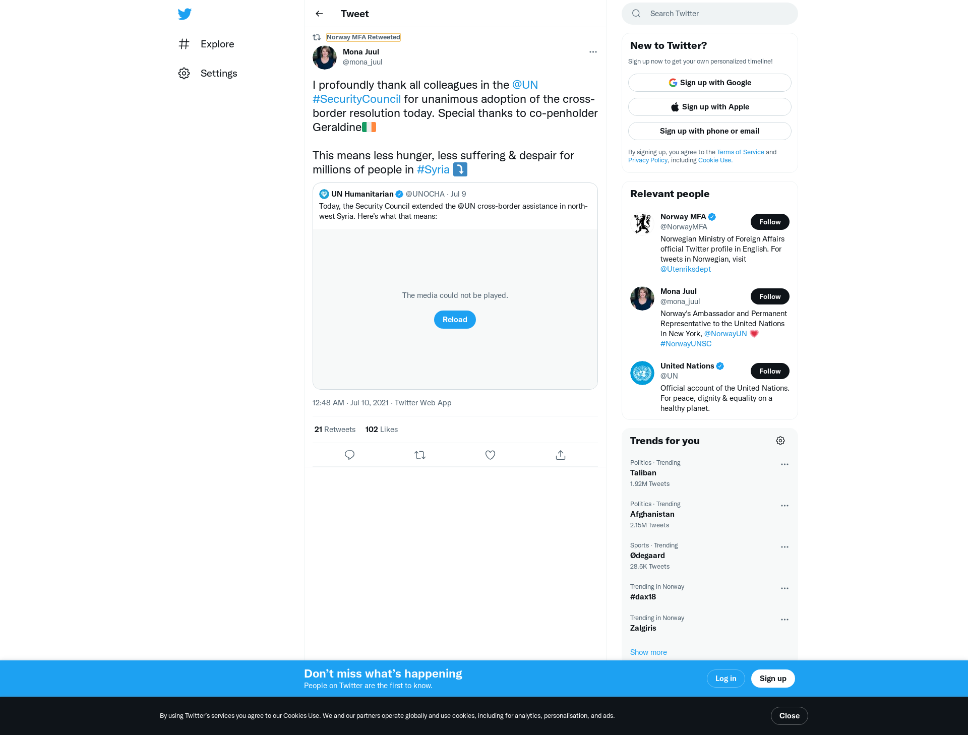Screen dimensions: 968x735
Task: Retweet using the retweet icon below the tweet
Action: [420, 455]
